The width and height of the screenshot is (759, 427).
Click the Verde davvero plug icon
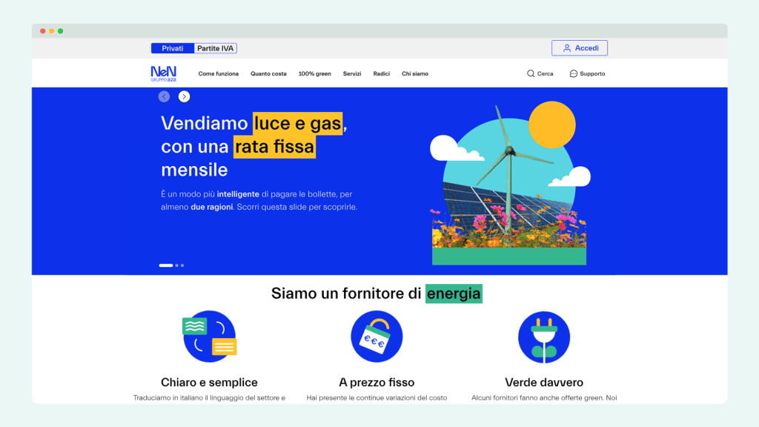(x=543, y=337)
